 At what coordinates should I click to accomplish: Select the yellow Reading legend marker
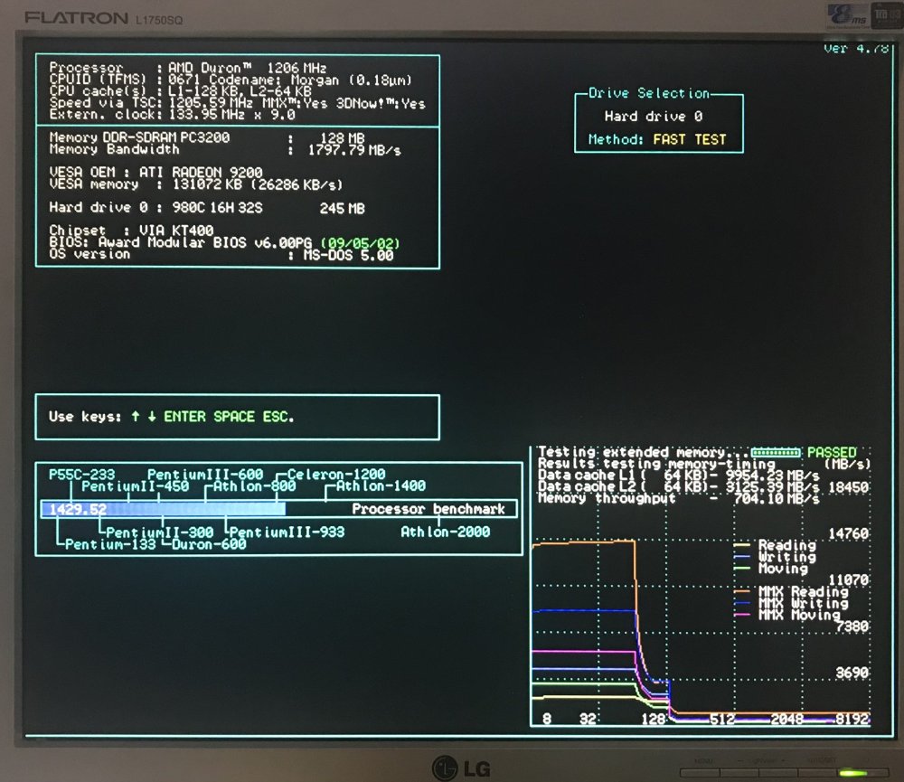point(743,546)
